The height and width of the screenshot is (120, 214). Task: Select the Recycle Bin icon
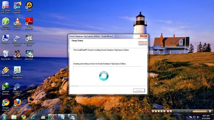[6, 55]
